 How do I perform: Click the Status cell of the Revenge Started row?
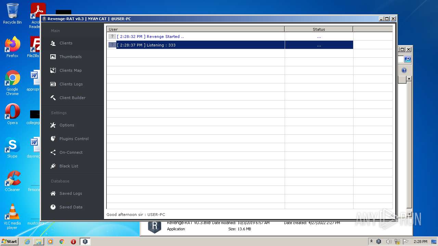click(319, 37)
